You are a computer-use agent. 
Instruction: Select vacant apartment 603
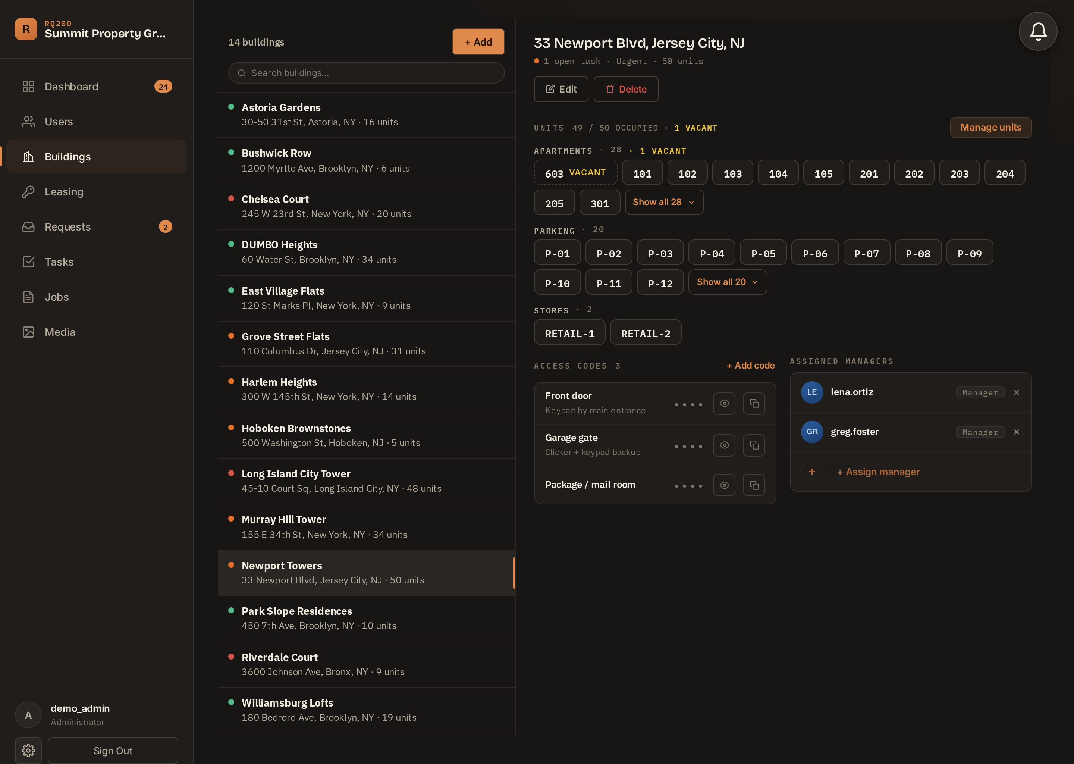(x=575, y=173)
